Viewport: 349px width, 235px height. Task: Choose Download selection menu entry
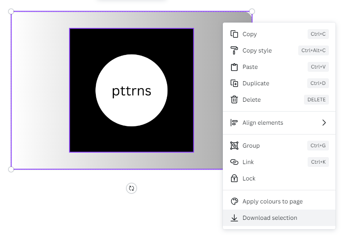pyautogui.click(x=279, y=218)
